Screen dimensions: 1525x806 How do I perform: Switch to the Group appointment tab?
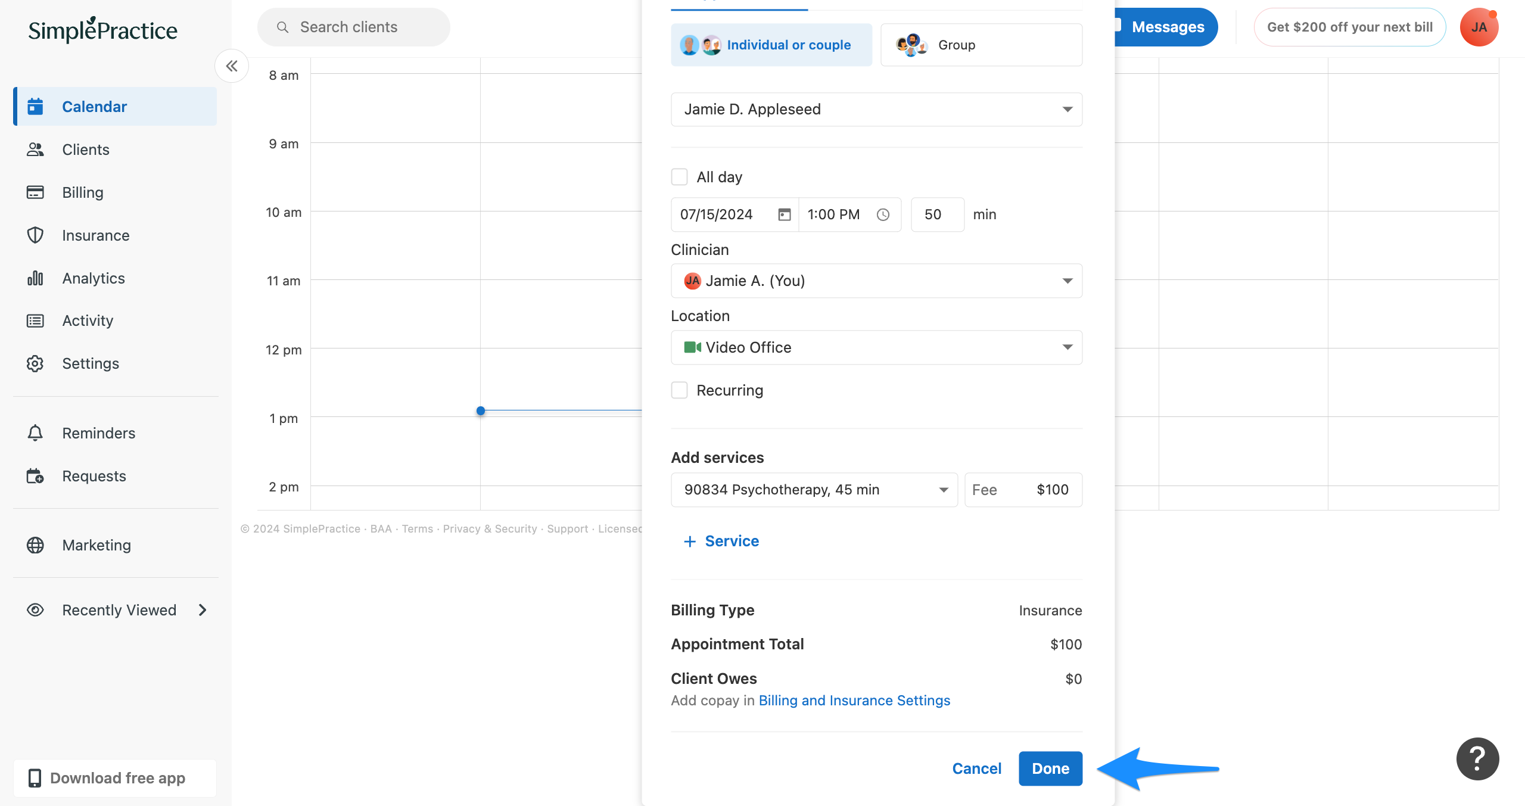981,45
